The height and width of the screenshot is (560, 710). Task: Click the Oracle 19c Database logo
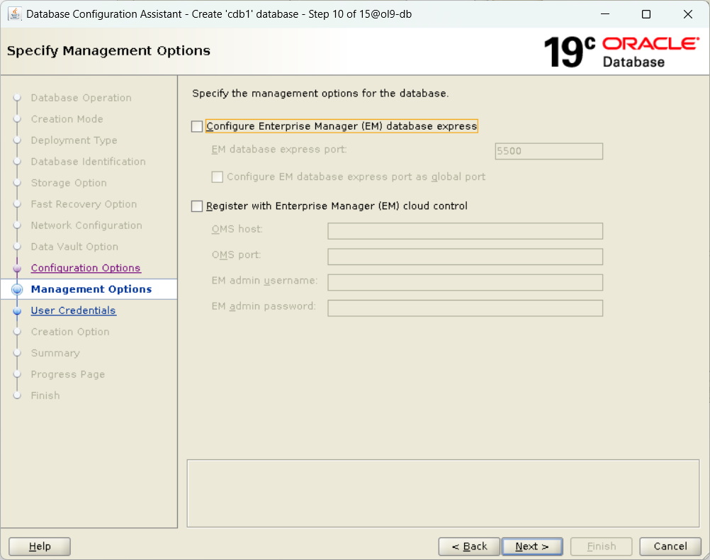(x=621, y=52)
